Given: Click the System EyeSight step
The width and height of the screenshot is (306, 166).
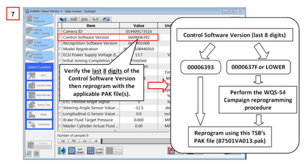Looking at the screenshot, I should coord(40,55).
